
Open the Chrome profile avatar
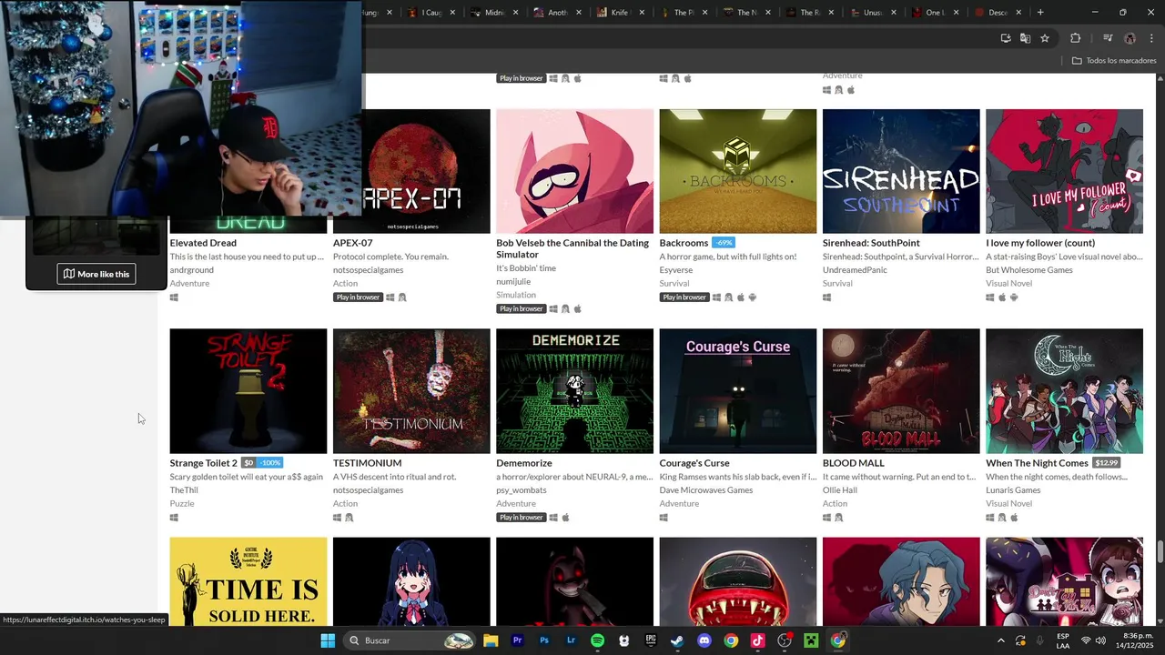click(1130, 38)
